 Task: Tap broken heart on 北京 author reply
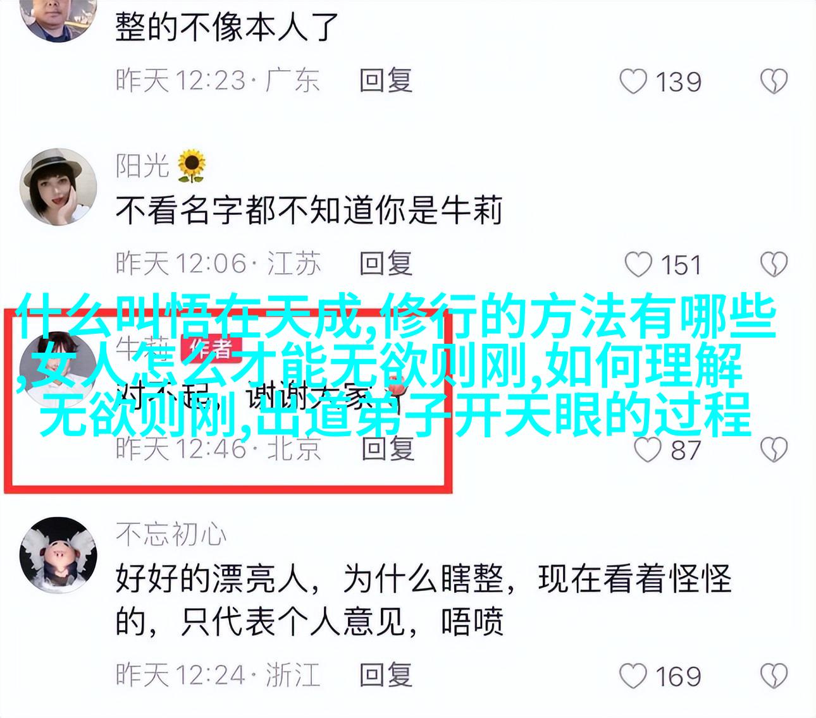pyautogui.click(x=773, y=450)
